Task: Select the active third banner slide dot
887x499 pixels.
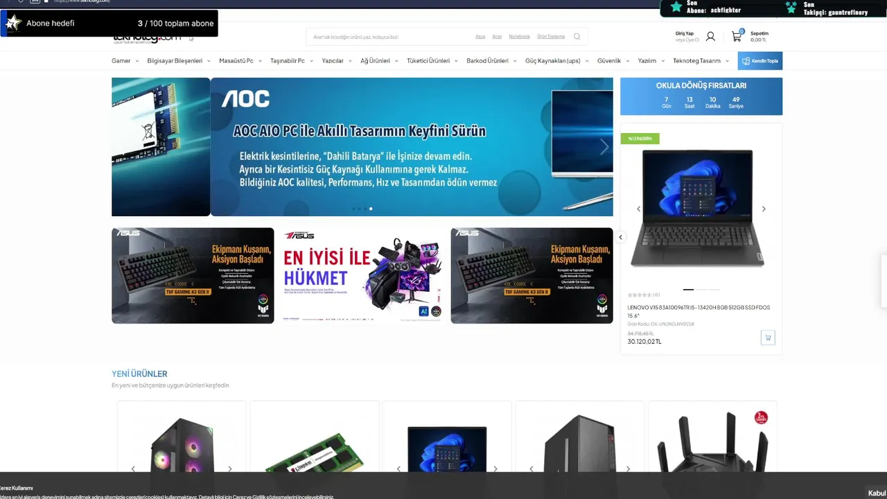Action: (x=371, y=209)
